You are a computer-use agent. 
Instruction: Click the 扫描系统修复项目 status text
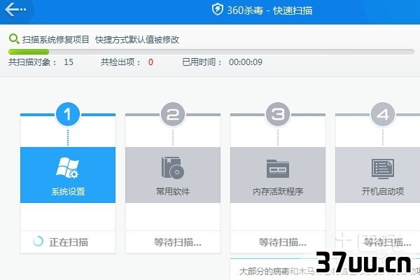click(x=55, y=39)
